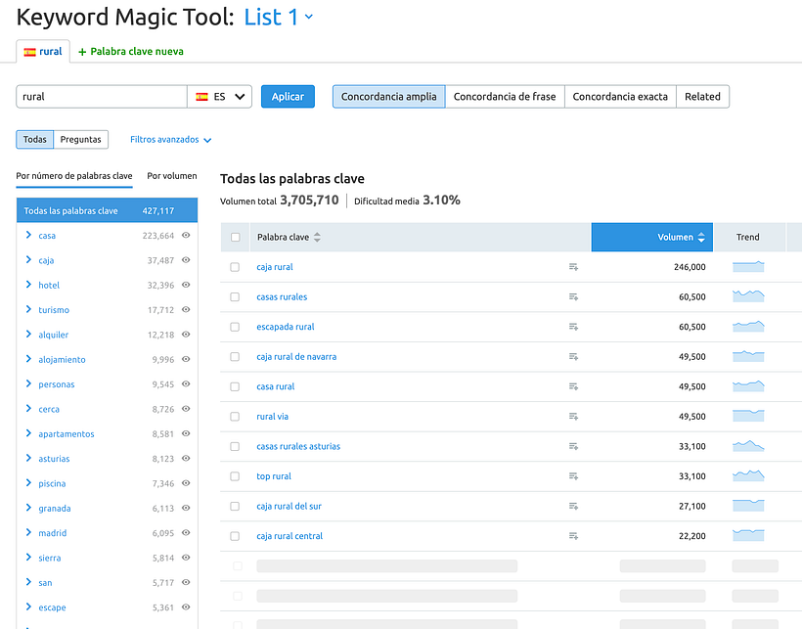802x629 pixels.
Task: Check the 'casas rurales' row checkbox
Action: [235, 297]
